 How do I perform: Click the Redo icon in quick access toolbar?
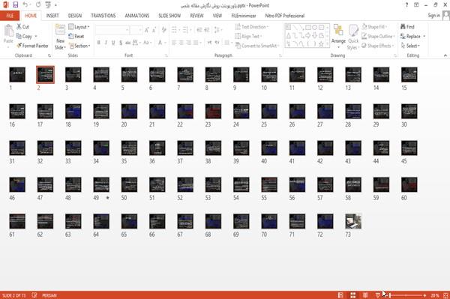click(38, 5)
